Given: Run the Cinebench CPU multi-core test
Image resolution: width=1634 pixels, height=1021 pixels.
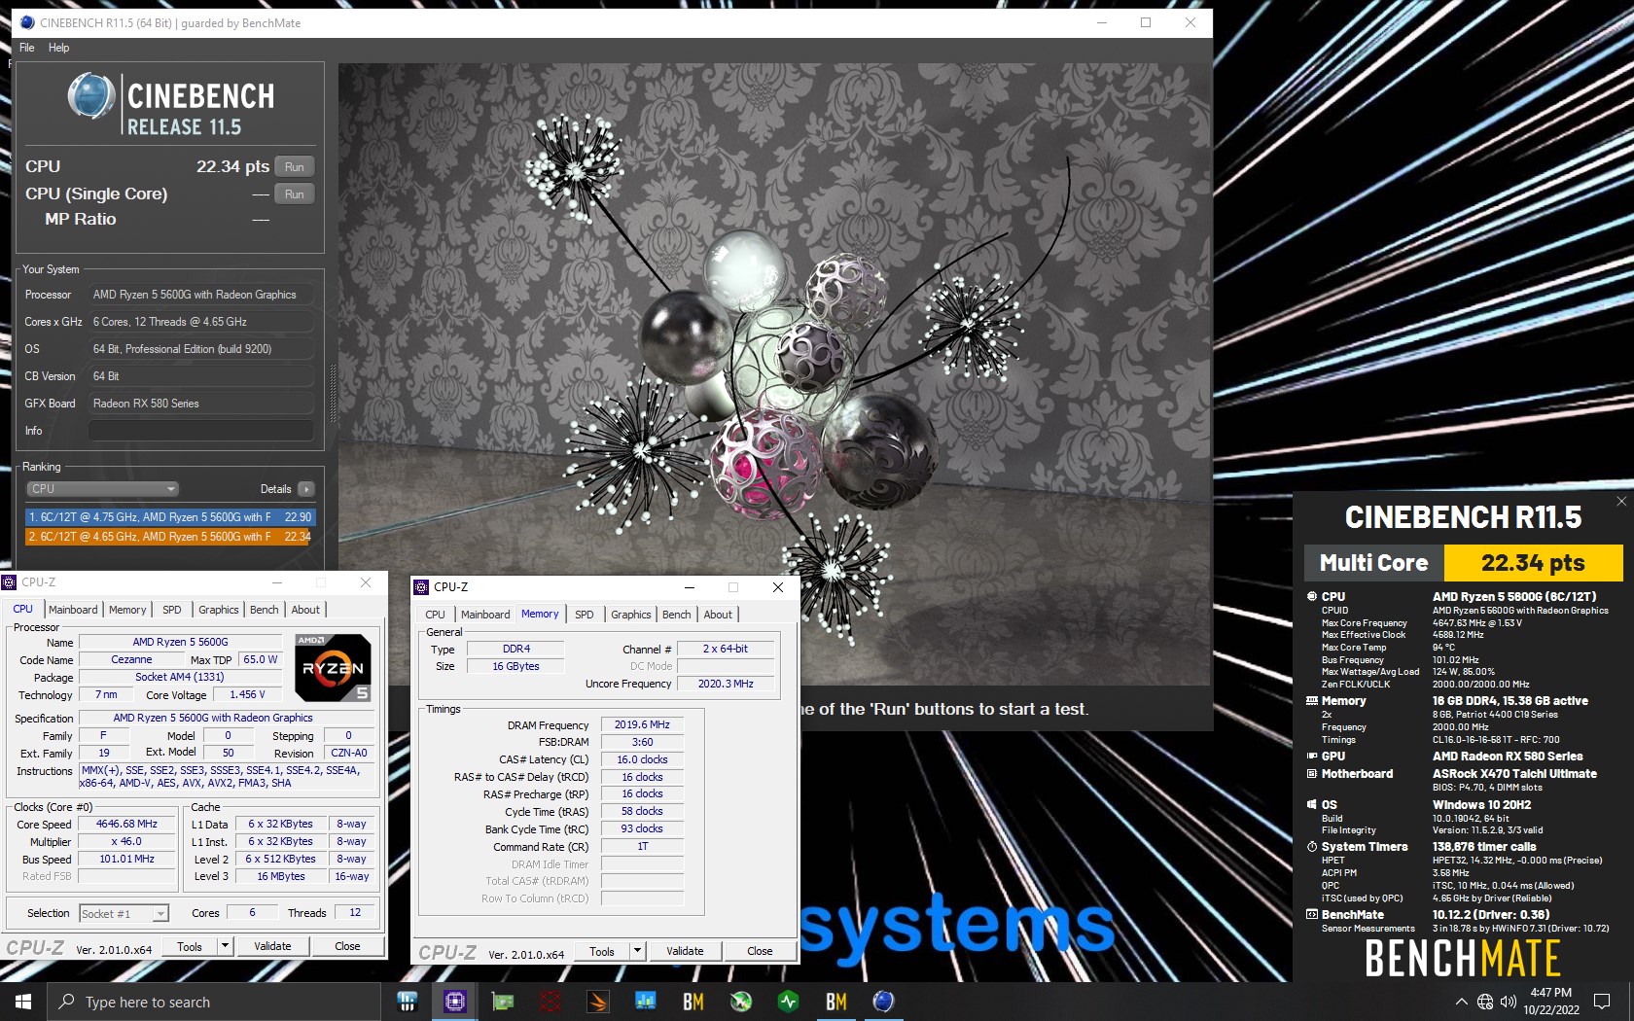Looking at the screenshot, I should (294, 166).
